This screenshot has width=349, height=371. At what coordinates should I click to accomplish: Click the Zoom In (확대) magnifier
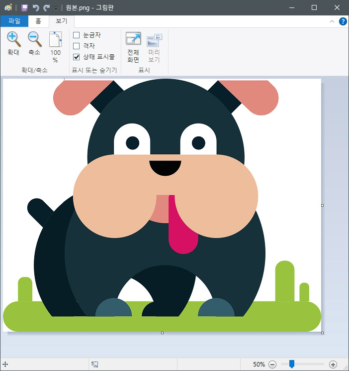click(14, 39)
